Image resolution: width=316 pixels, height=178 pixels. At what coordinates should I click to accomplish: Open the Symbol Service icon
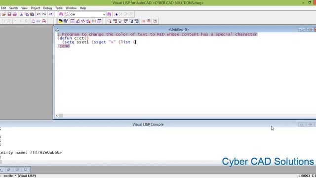point(88,21)
